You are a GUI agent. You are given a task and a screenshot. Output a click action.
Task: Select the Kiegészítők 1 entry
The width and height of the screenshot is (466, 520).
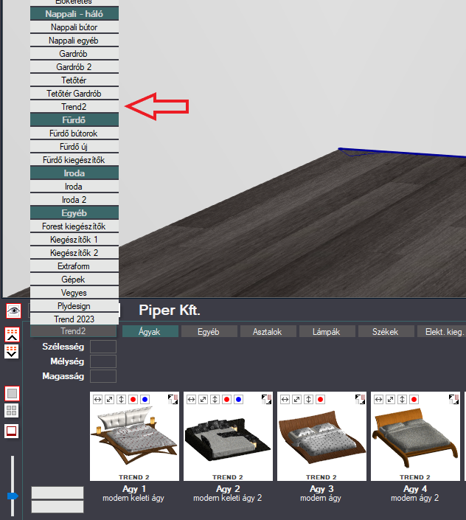click(74, 240)
